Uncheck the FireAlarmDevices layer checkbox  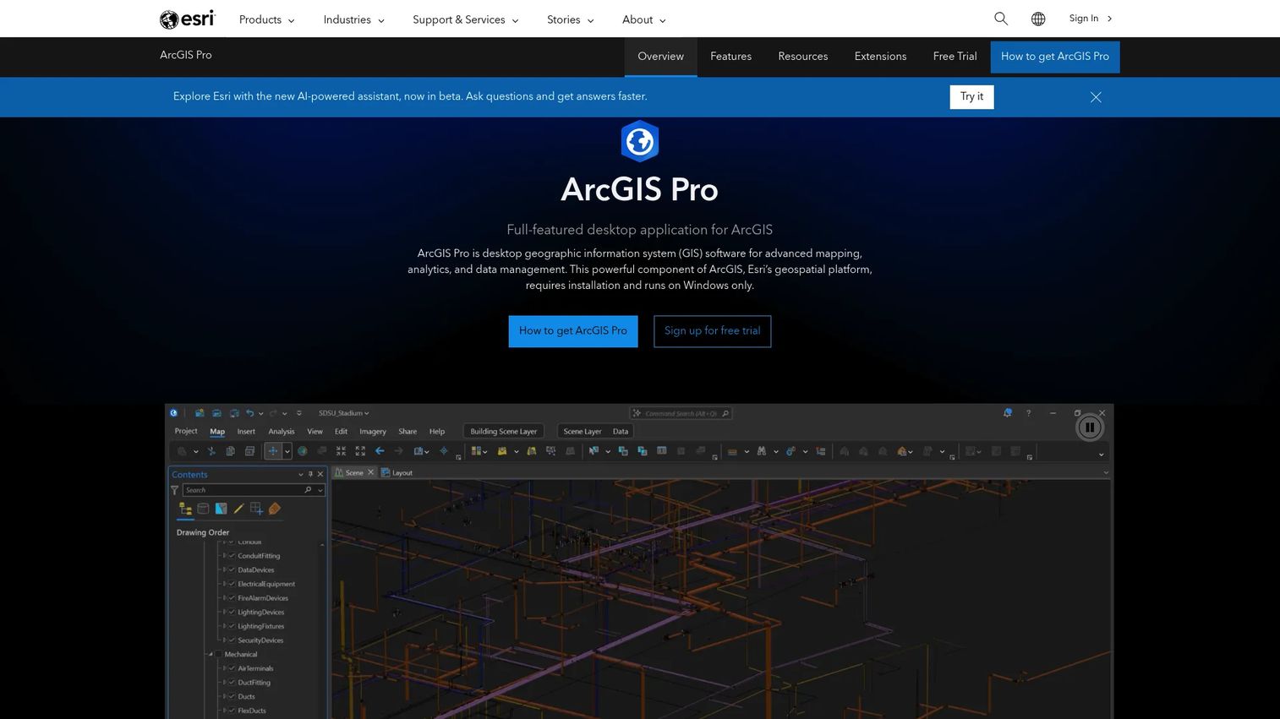(232, 598)
